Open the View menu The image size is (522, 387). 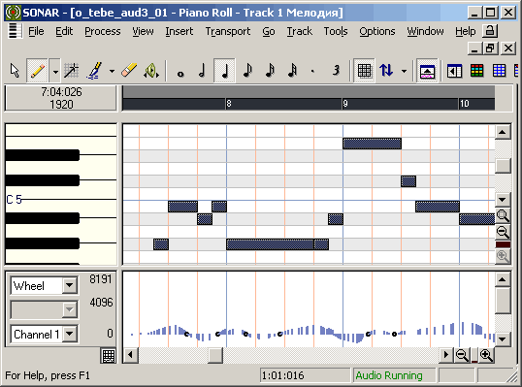point(143,31)
